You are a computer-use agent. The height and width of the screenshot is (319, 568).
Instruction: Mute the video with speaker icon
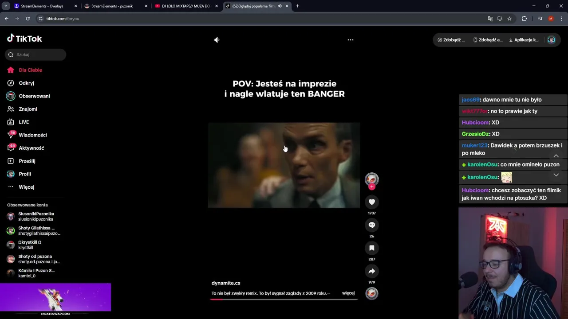coord(217,40)
